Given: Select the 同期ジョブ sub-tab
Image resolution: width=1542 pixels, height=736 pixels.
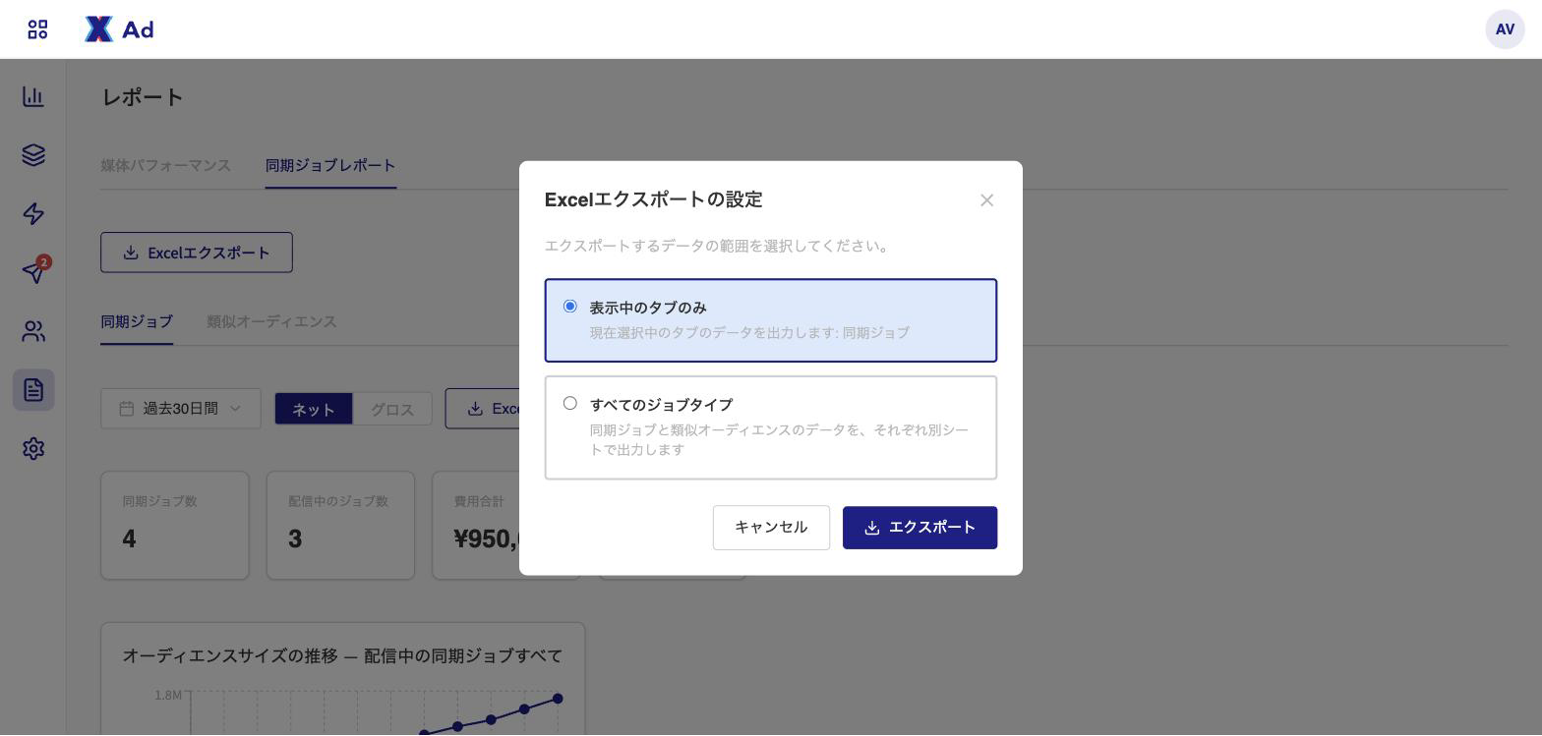Looking at the screenshot, I should click(x=137, y=321).
